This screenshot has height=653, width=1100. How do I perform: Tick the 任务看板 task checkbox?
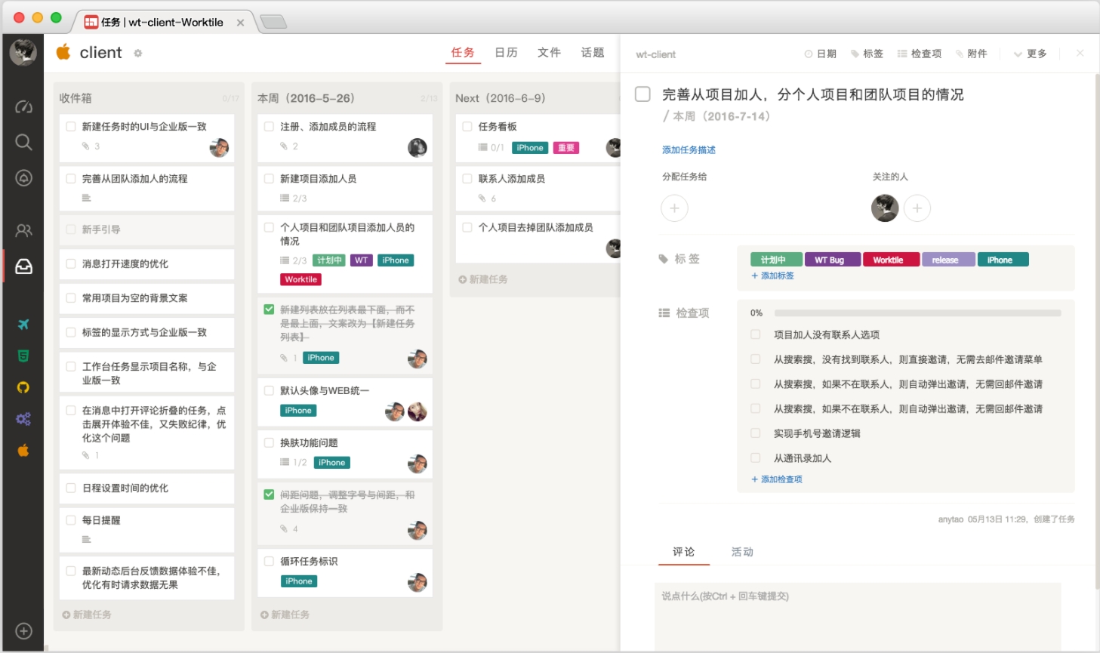pos(467,127)
